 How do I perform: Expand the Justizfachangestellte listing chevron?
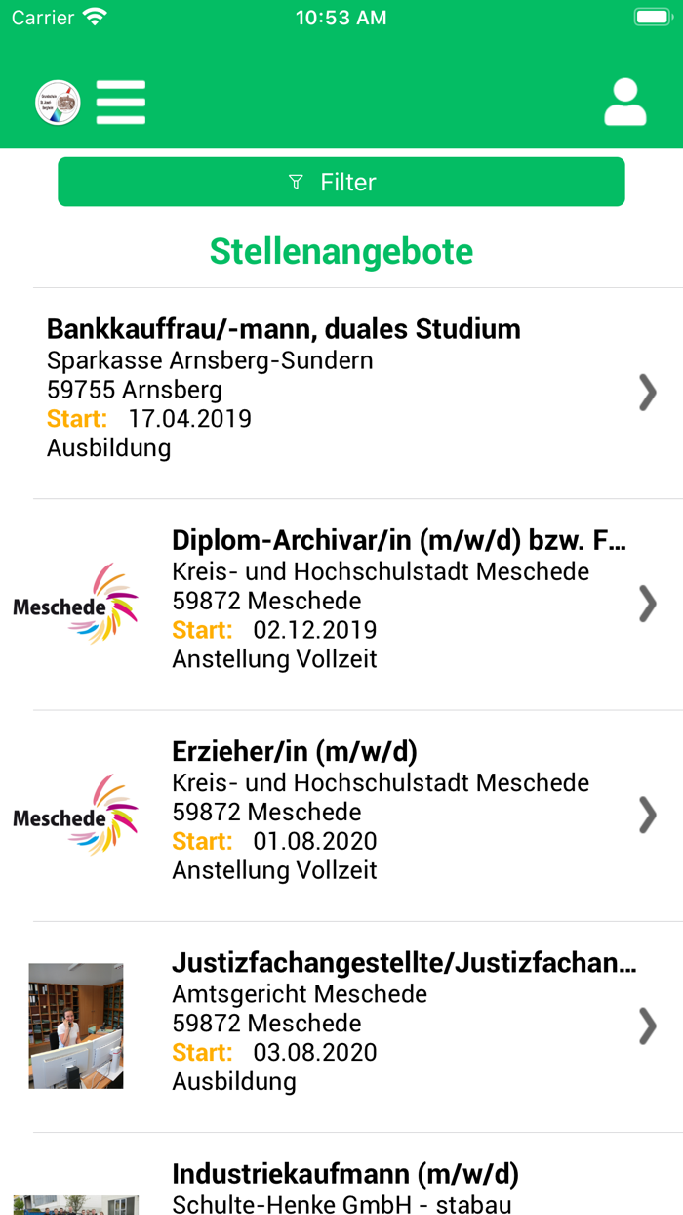(x=647, y=1026)
